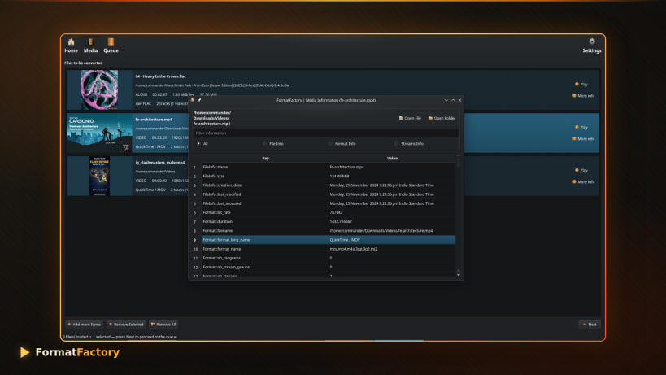Select the FileInfo::last_accessed key
The width and height of the screenshot is (666, 375).
coord(265,203)
